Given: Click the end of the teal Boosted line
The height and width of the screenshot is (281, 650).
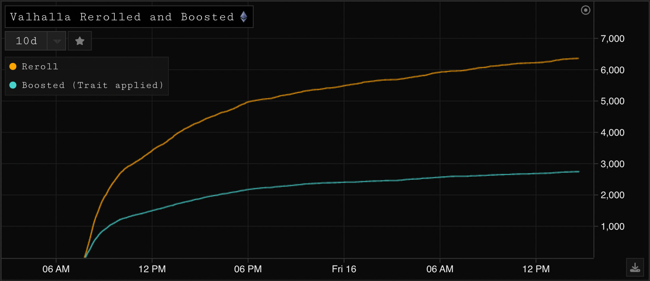Looking at the screenshot, I should coord(578,172).
